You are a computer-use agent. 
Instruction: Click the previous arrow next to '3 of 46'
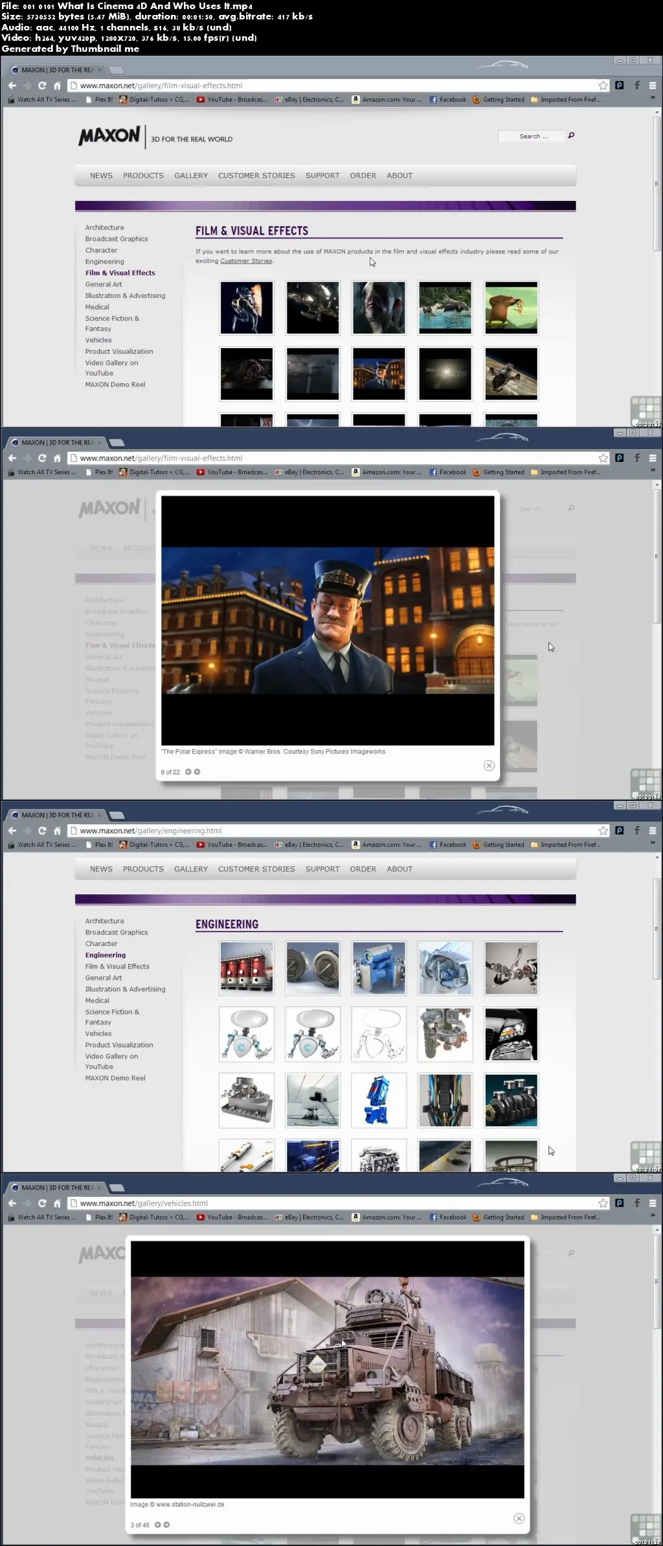pyautogui.click(x=158, y=1525)
